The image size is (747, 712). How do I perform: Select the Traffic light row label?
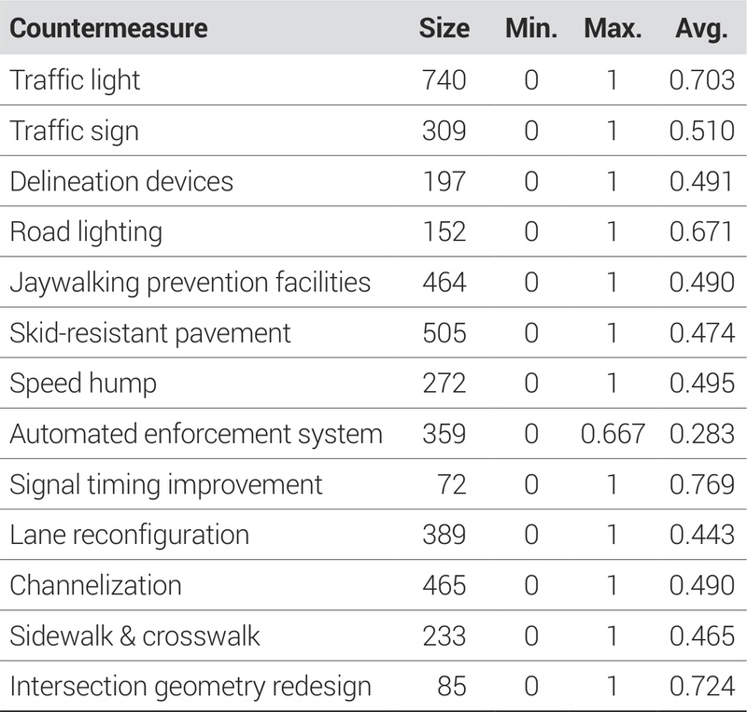(75, 80)
